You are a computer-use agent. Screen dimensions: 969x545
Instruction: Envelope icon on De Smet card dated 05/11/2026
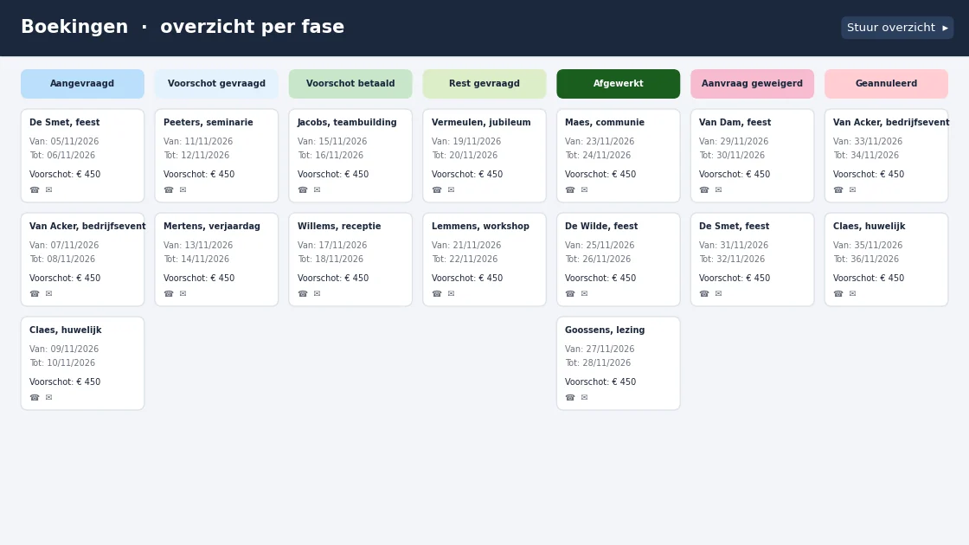point(48,189)
